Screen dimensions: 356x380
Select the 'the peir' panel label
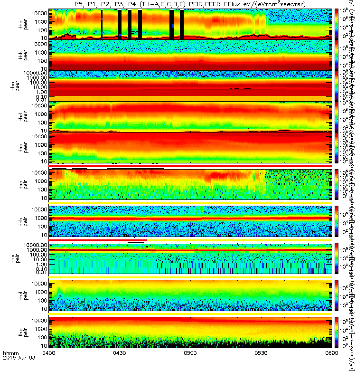[x=23, y=332]
